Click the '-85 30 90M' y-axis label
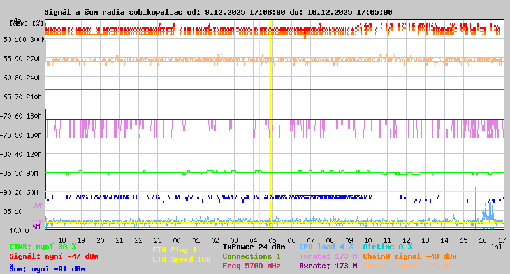Image resolution: width=510 pixels, height=274 pixels. (x=19, y=173)
